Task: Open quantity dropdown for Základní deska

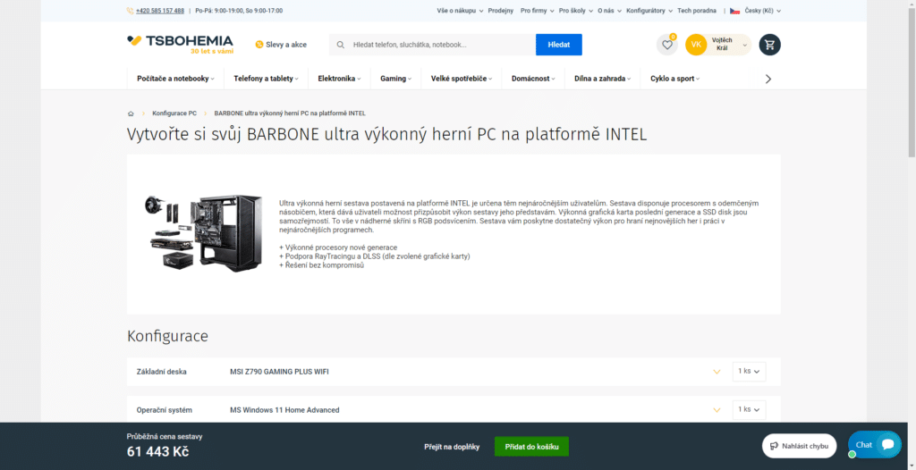Action: click(749, 371)
